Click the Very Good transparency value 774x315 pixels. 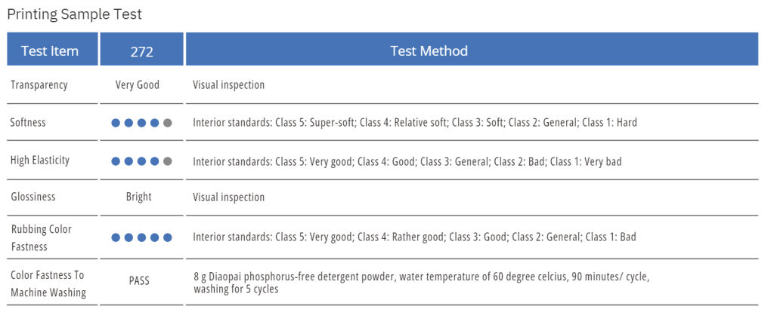[138, 85]
